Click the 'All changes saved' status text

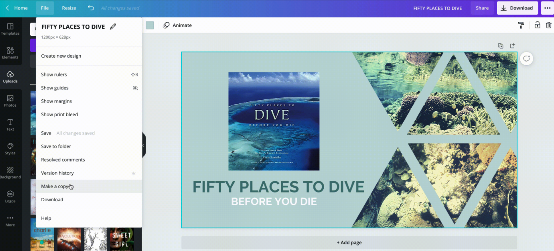point(120,8)
